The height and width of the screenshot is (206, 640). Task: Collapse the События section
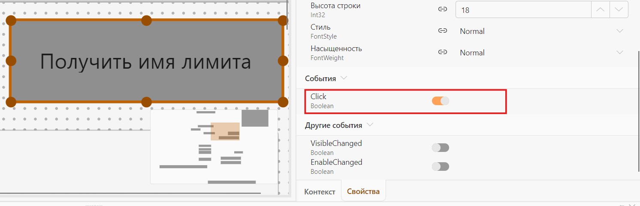tap(343, 79)
